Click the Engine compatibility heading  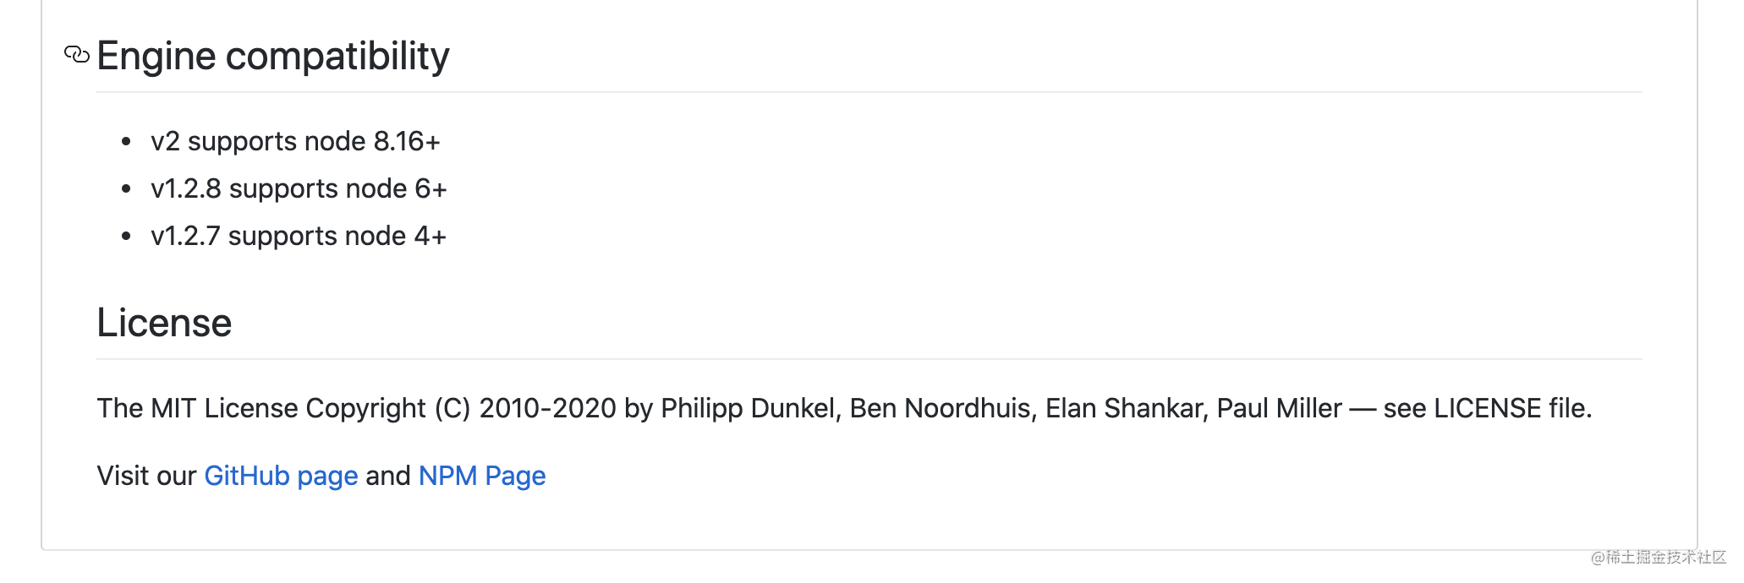coord(272,57)
